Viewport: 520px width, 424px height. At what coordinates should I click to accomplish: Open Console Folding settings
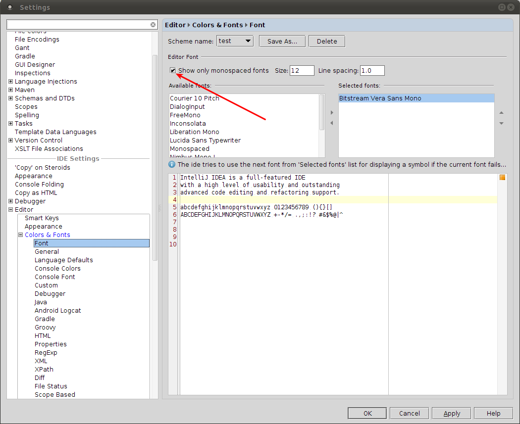[x=39, y=185]
